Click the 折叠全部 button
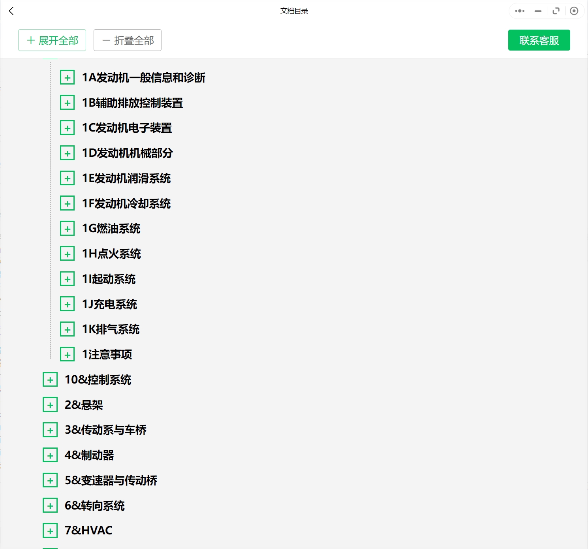 (x=127, y=40)
